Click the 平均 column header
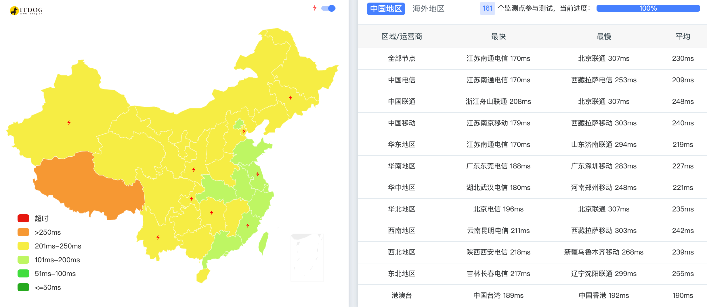 click(683, 36)
